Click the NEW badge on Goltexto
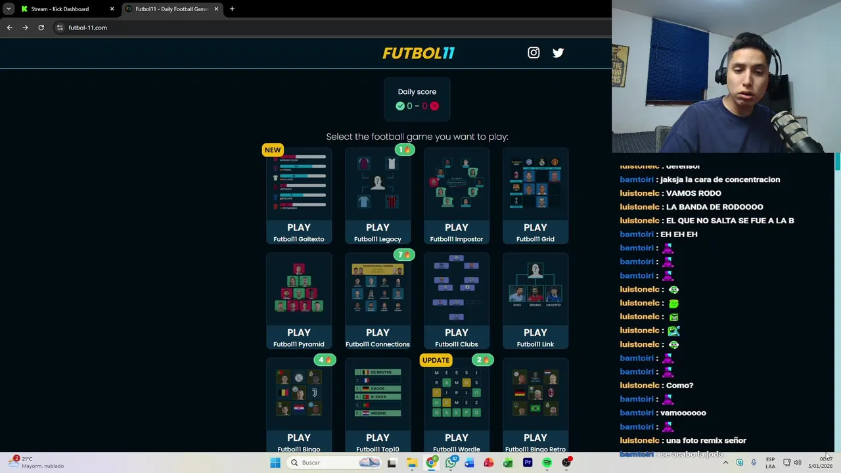Image resolution: width=841 pixels, height=473 pixels. (273, 150)
